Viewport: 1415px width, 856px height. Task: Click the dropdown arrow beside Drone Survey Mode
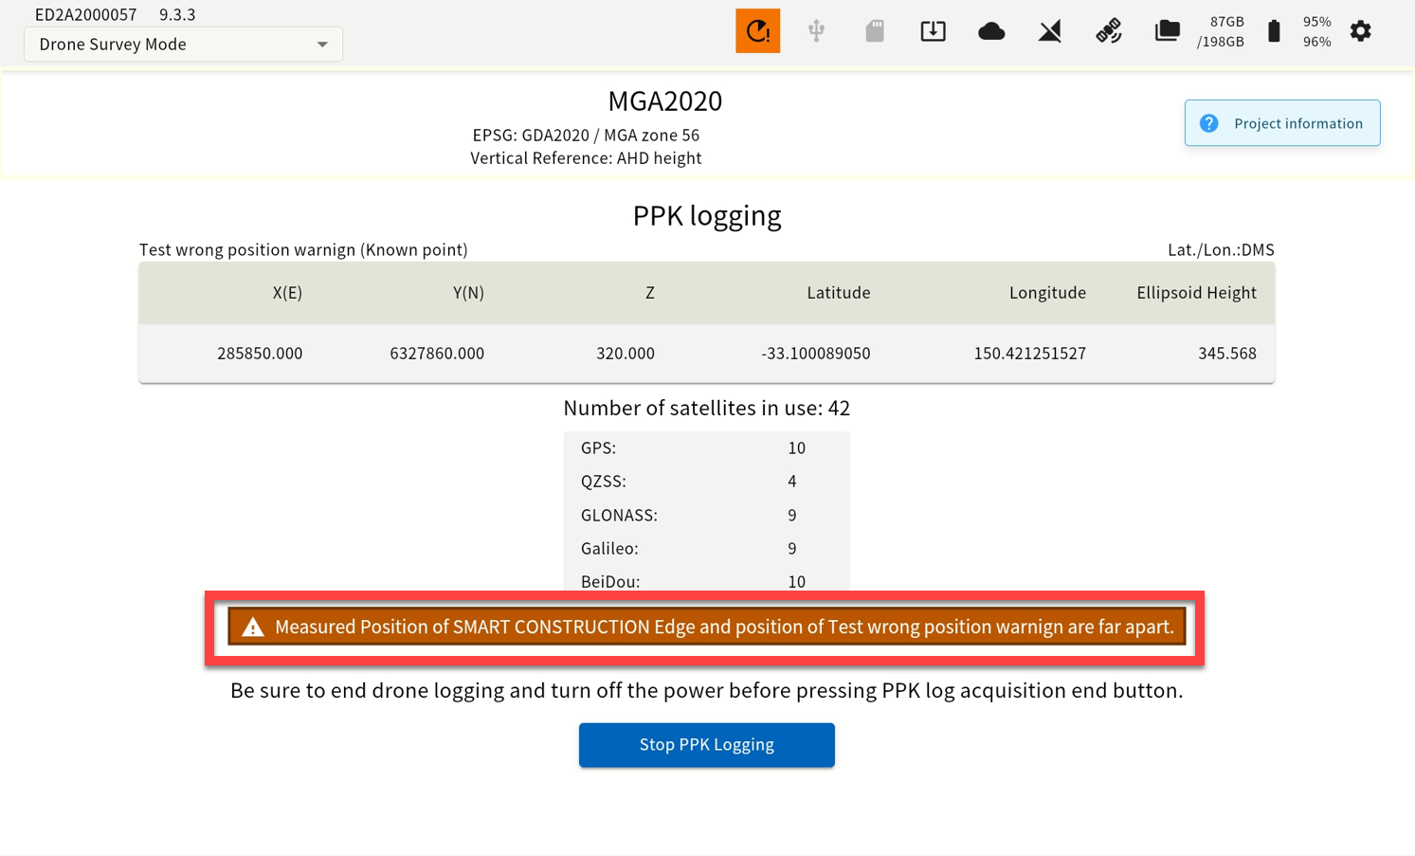(322, 45)
